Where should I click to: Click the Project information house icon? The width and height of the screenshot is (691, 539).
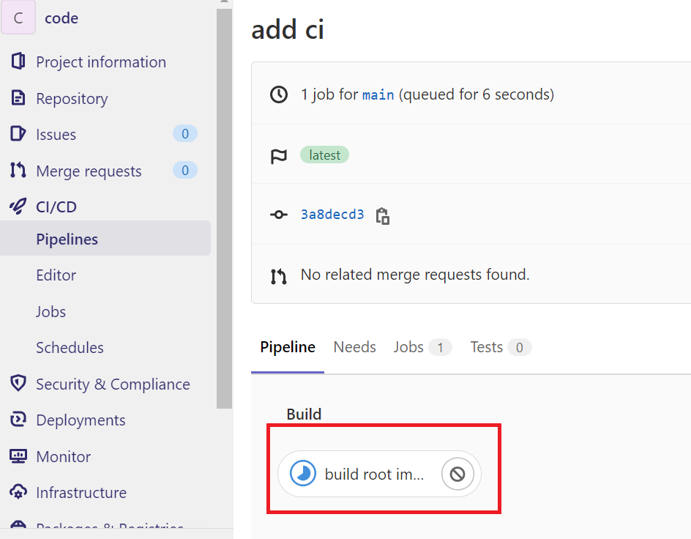(18, 62)
